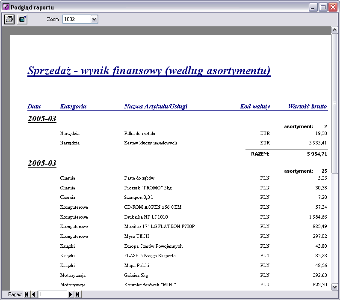Image resolution: width=340 pixels, height=300 pixels.
Task: Maximize the Podgląd raportu window
Action: point(323,7)
